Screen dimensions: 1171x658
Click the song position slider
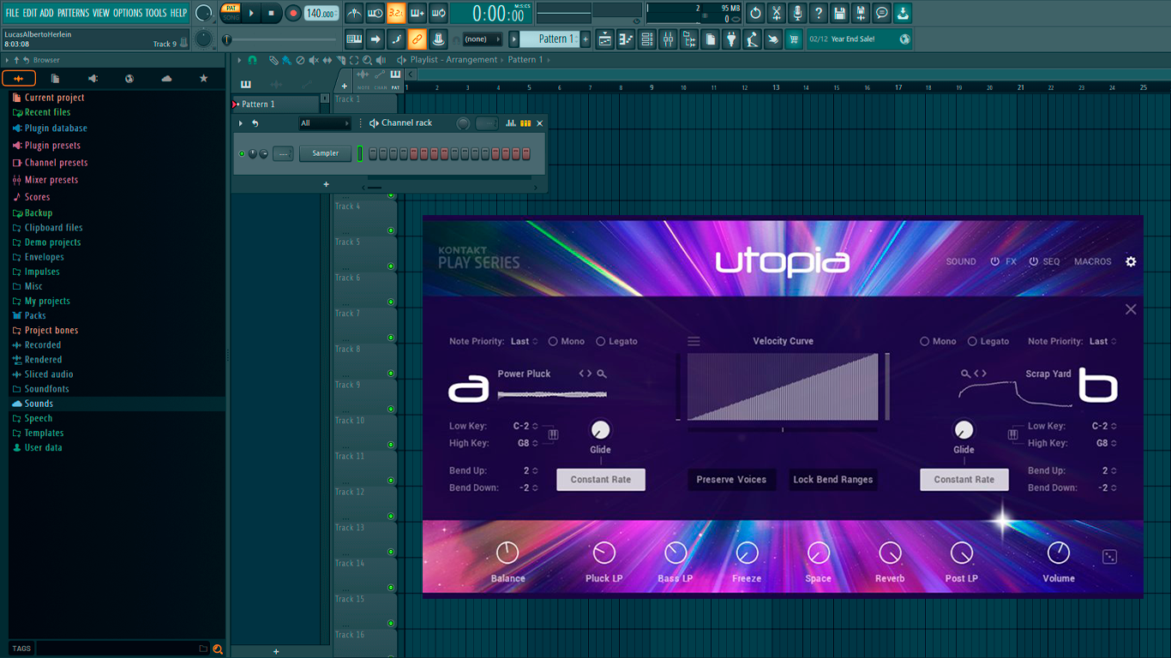[x=282, y=39]
